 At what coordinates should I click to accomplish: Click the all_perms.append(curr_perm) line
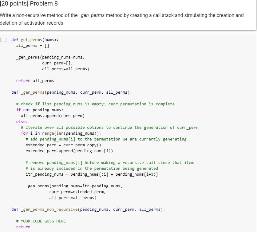point(54,116)
